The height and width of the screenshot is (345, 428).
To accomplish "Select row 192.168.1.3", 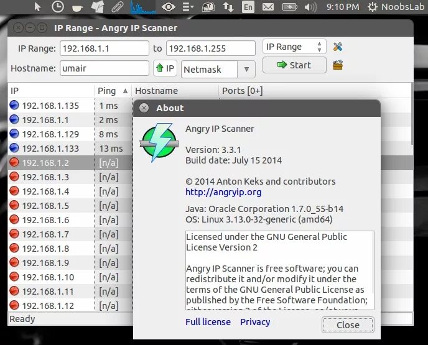I will 70,177.
